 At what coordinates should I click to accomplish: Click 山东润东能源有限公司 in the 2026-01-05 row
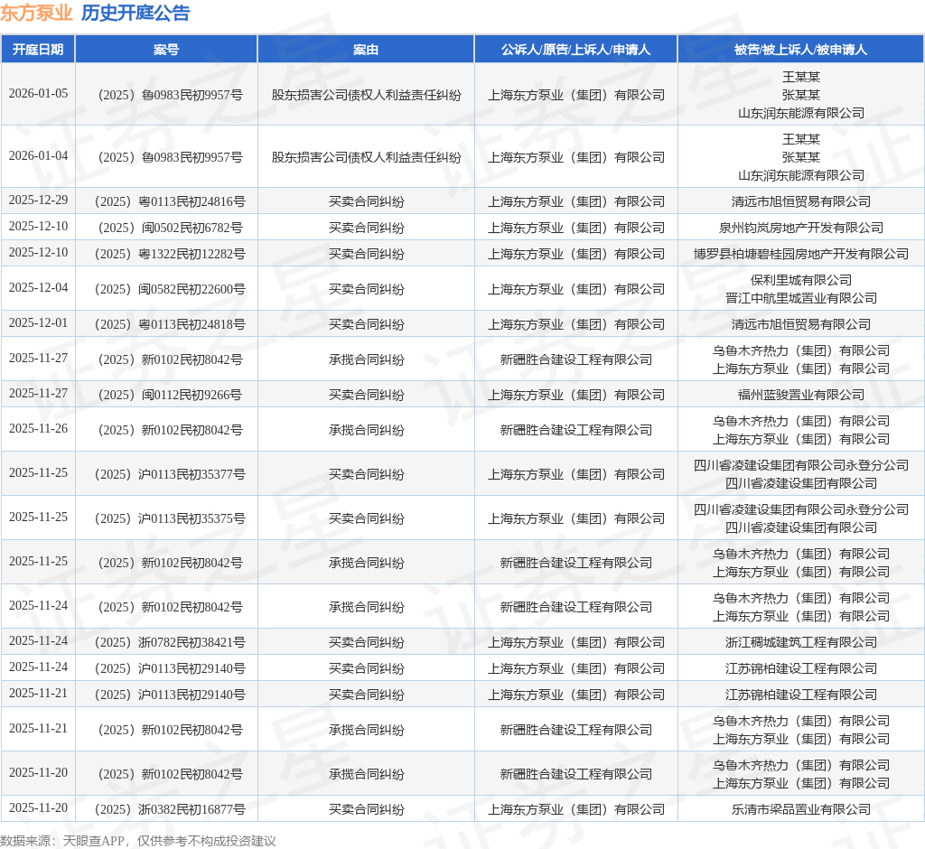pos(800,113)
